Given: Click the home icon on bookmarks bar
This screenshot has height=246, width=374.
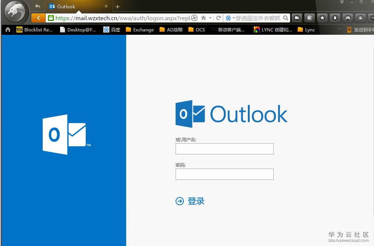Looking at the screenshot, I should point(8,30).
